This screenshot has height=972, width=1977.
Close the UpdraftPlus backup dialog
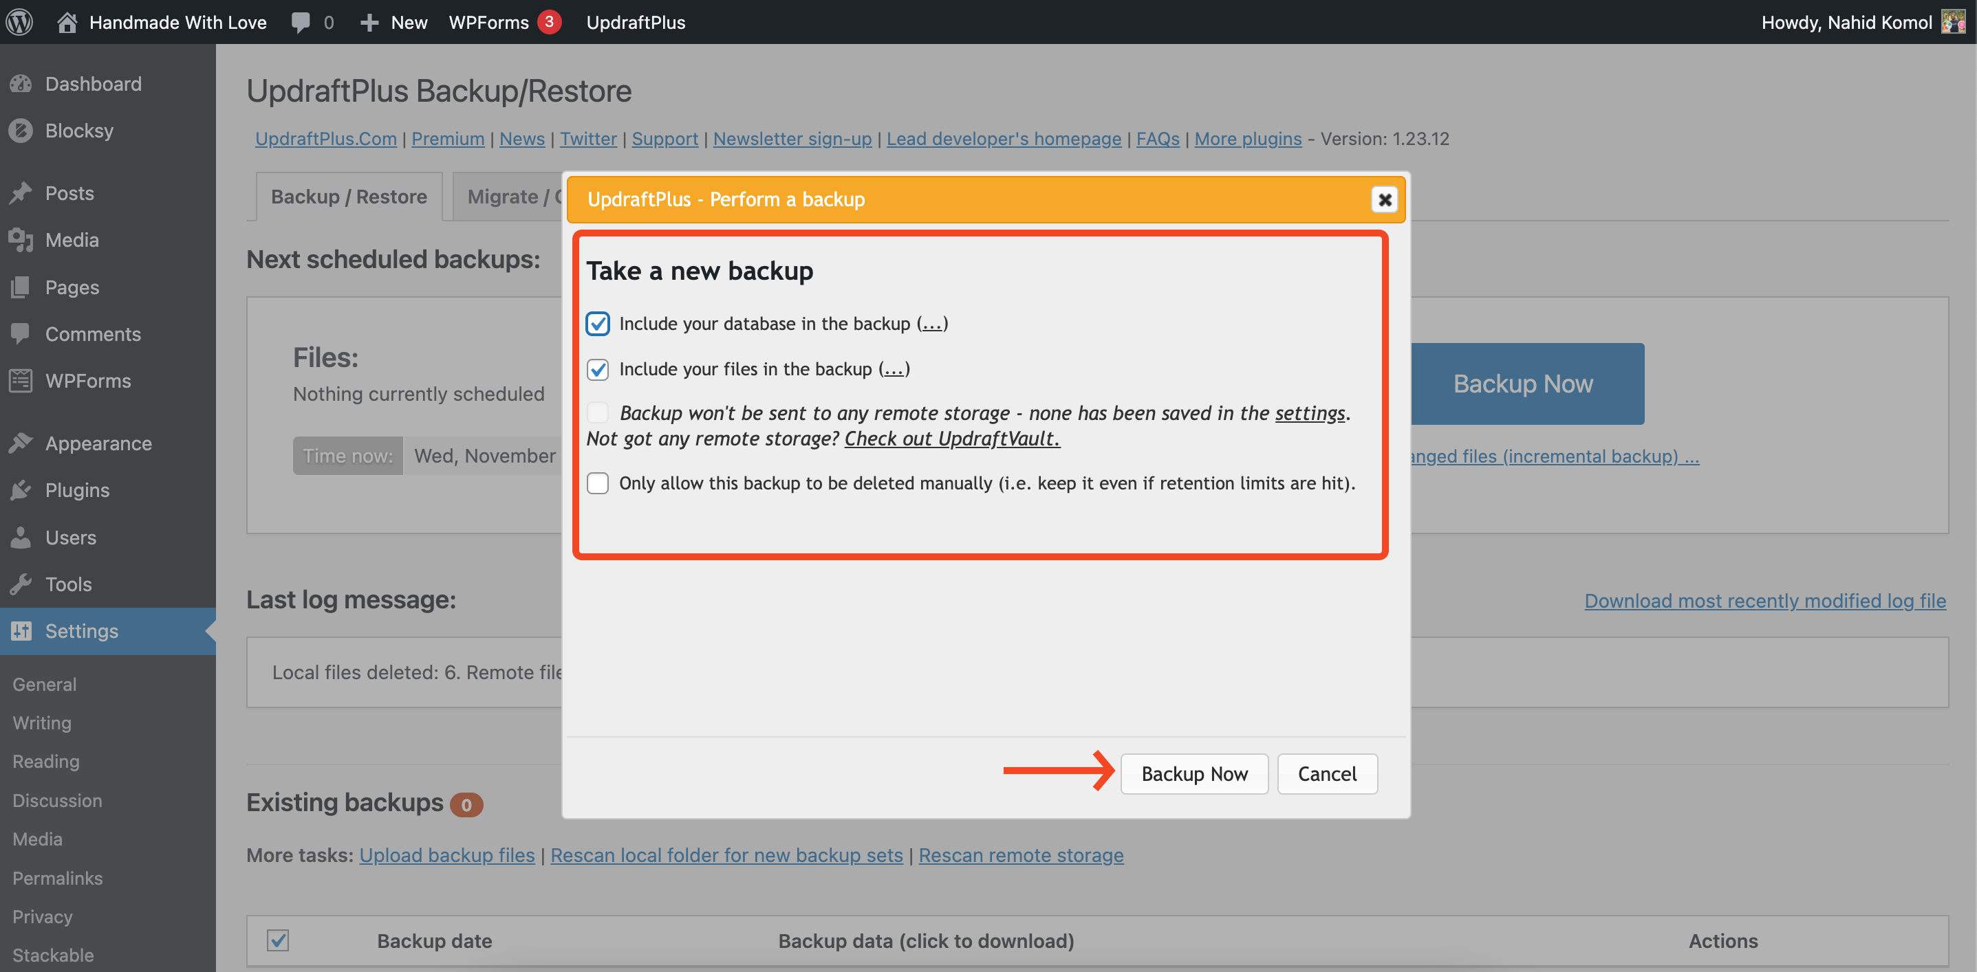coord(1383,199)
